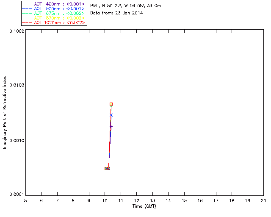Click the x-axis tick label 5
Image resolution: width=271 pixels, height=217 pixels.
(x=25, y=200)
